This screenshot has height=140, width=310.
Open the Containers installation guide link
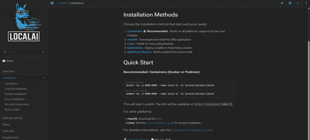click(x=192, y=130)
